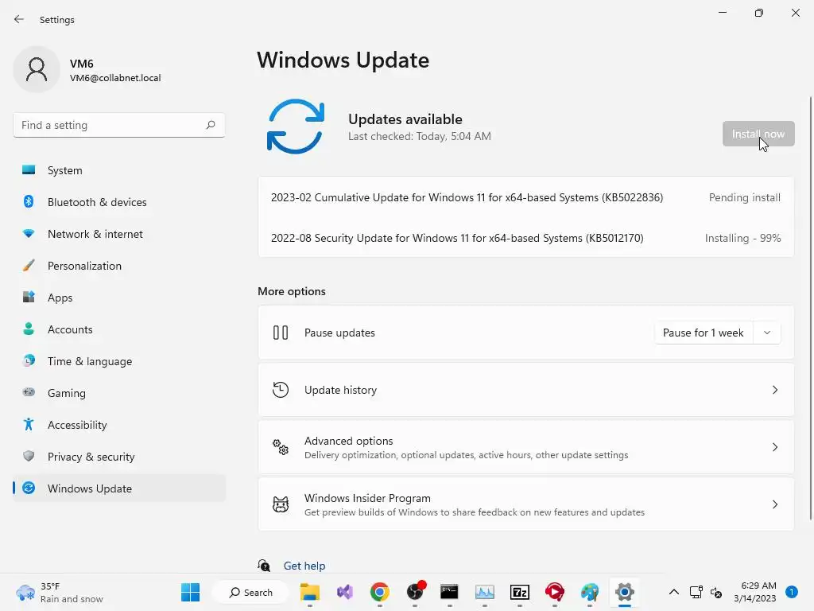
Task: Click the Gaming controller icon
Action: pos(29,392)
